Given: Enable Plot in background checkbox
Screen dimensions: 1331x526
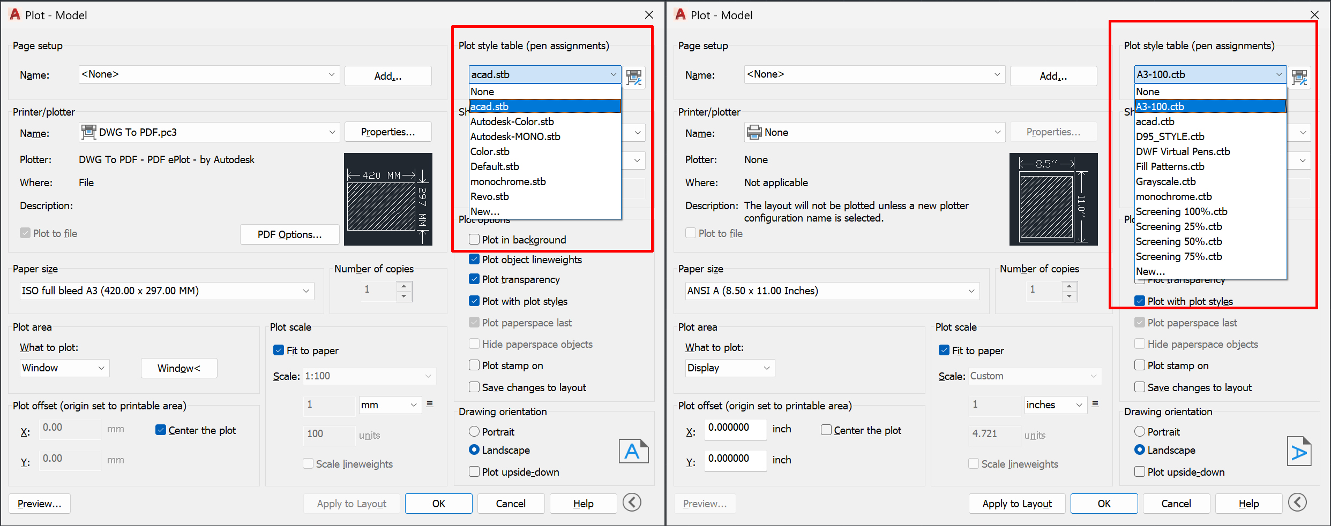Looking at the screenshot, I should point(474,239).
